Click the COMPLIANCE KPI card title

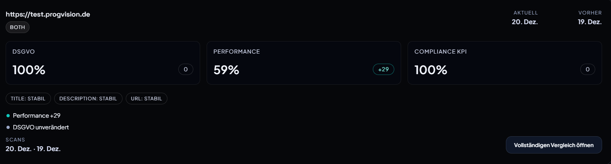coord(441,52)
